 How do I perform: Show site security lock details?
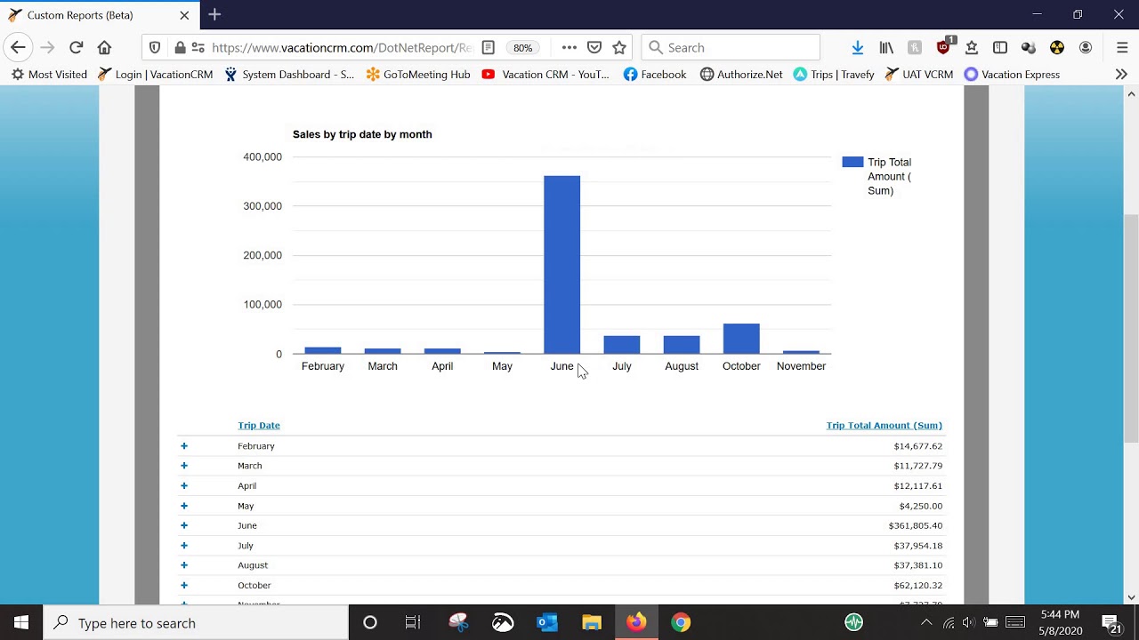point(180,48)
